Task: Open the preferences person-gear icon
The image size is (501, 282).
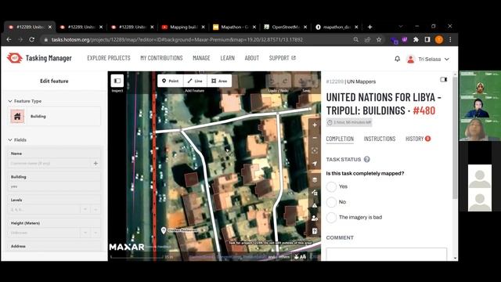Action: [x=315, y=218]
